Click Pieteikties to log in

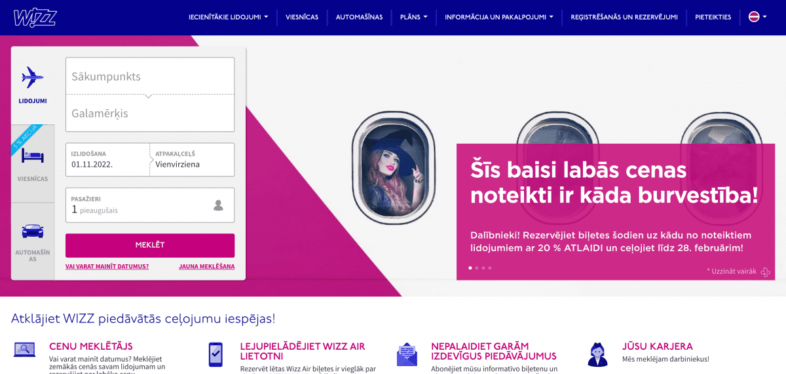[x=713, y=17]
